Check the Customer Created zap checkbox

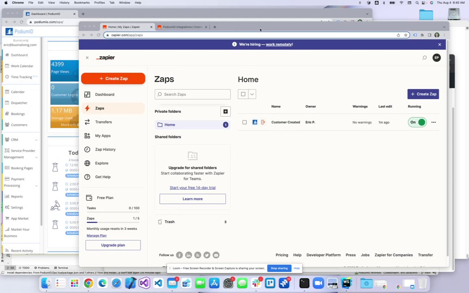point(244,122)
